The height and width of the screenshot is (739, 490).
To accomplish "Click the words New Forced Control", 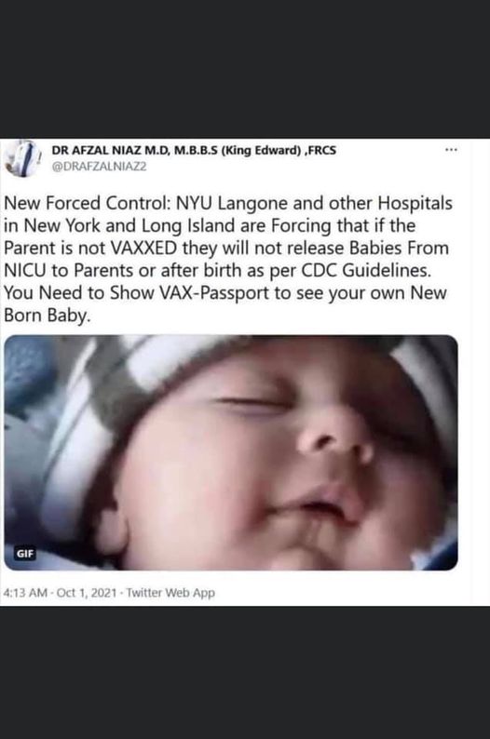I will point(86,204).
